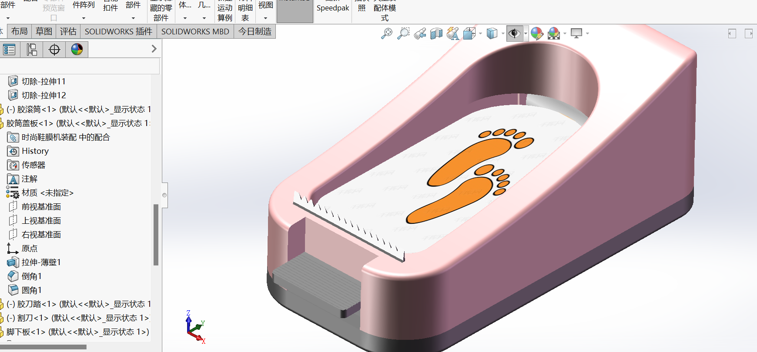Click the Zoom to Fit icon
757x352 pixels.
(386, 33)
